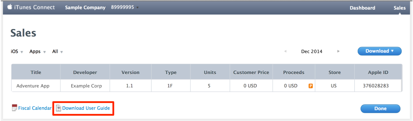Select the Adventure App table row title
Screen dimensions: 413x121
pos(33,86)
